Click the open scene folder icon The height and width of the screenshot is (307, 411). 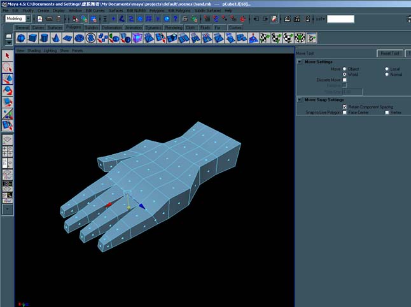49,19
